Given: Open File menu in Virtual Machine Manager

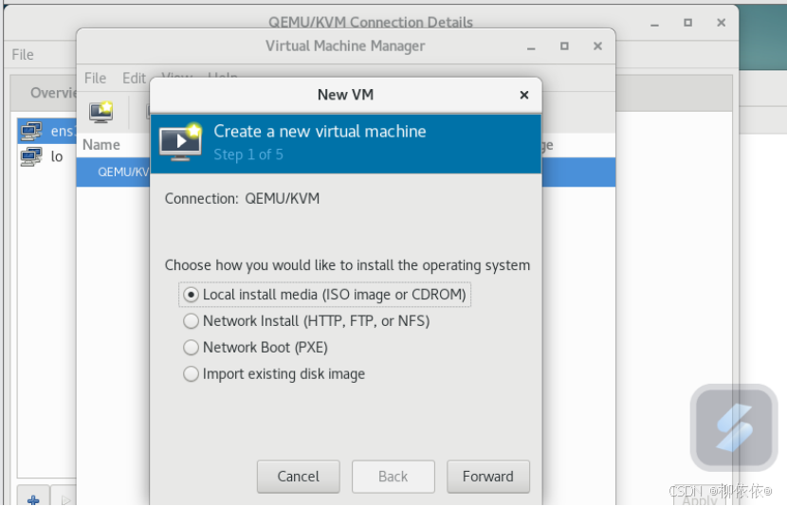Looking at the screenshot, I should (95, 78).
